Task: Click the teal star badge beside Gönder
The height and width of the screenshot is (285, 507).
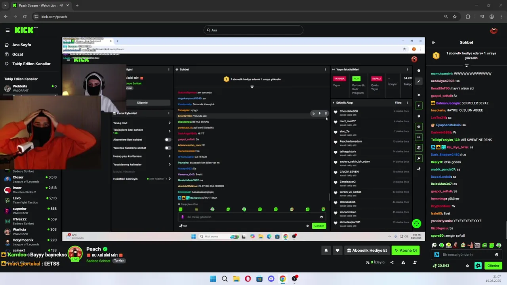Action: point(478,266)
